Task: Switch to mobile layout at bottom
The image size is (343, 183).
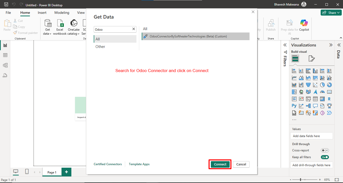Action: tap(27, 172)
